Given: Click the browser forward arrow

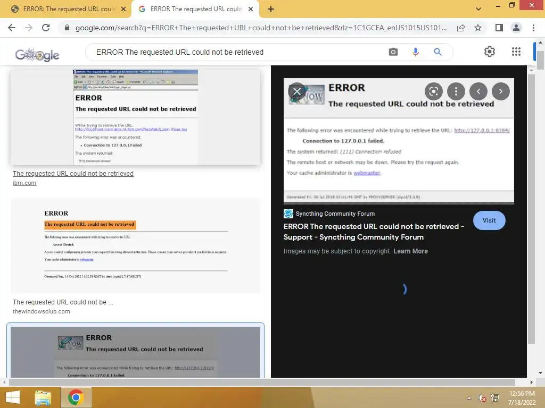Looking at the screenshot, I should pyautogui.click(x=29, y=28).
